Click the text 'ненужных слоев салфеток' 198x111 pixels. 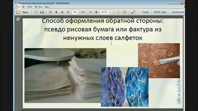coord(103,38)
